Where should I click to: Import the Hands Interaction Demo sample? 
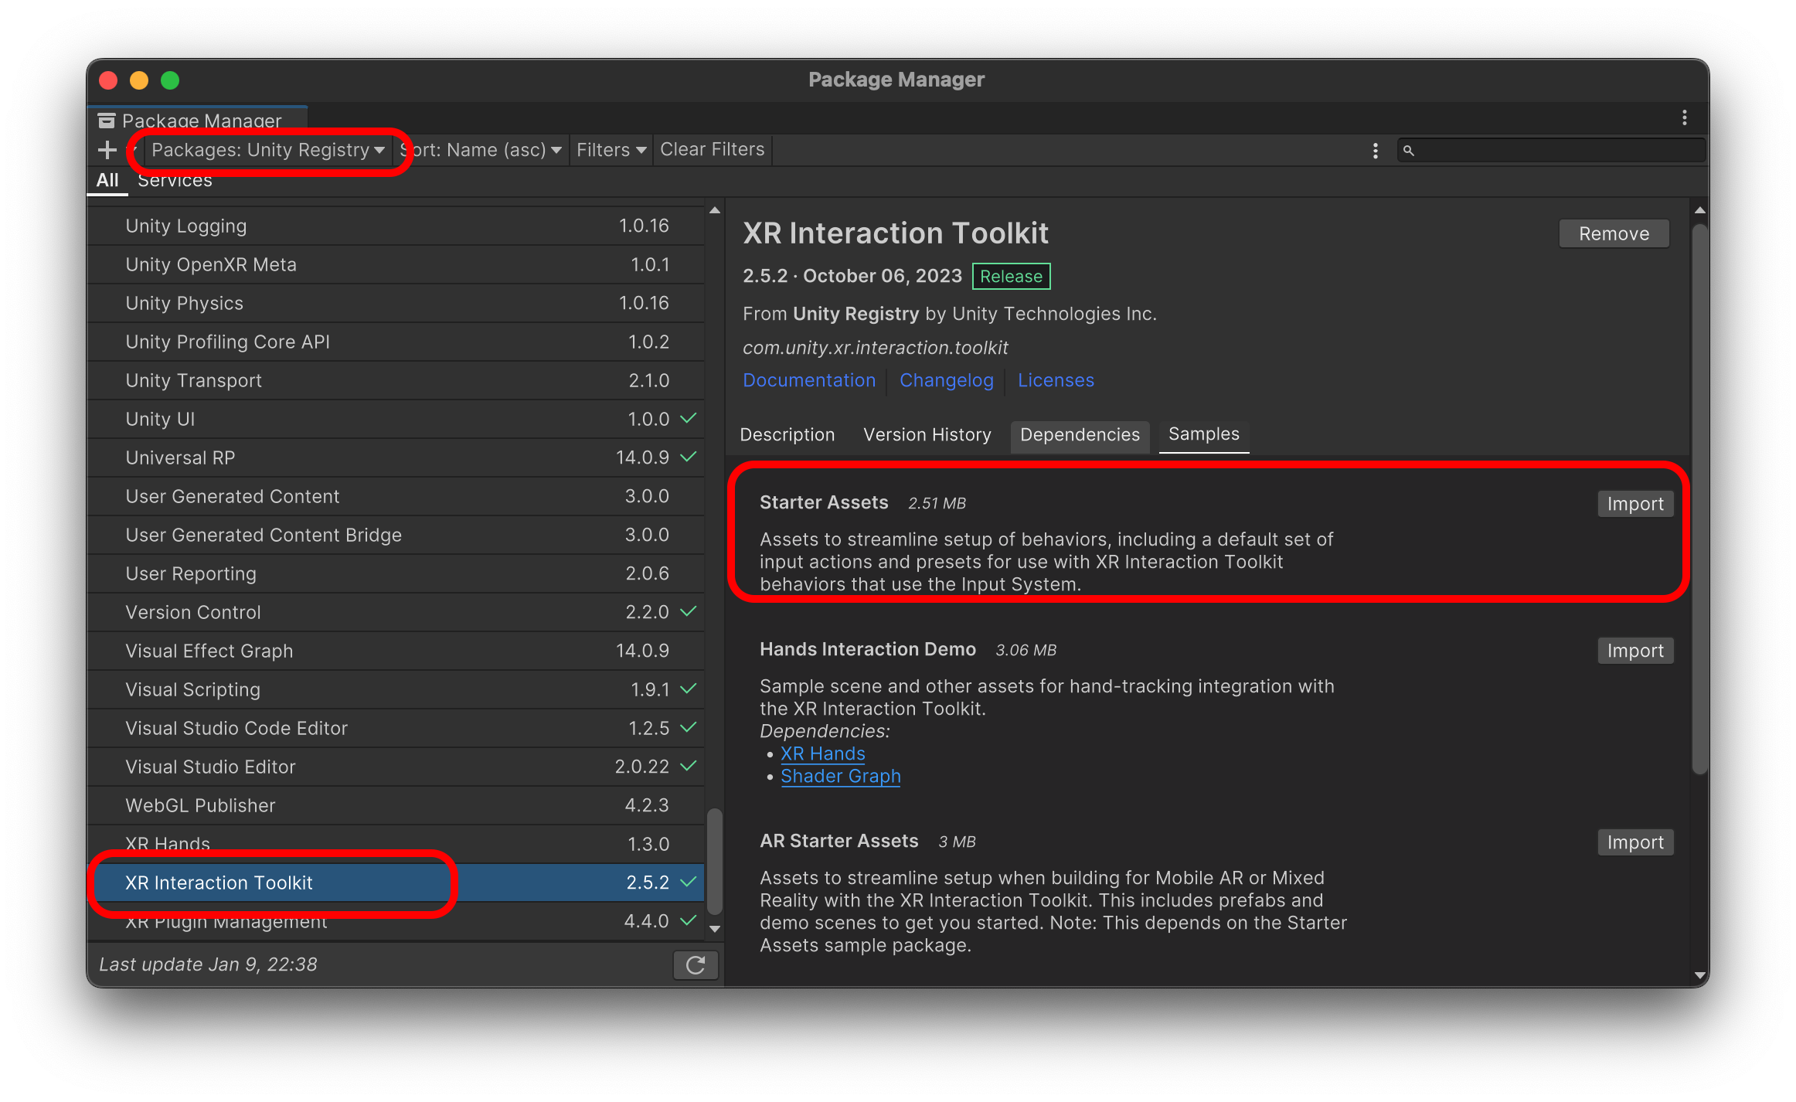[1635, 651]
